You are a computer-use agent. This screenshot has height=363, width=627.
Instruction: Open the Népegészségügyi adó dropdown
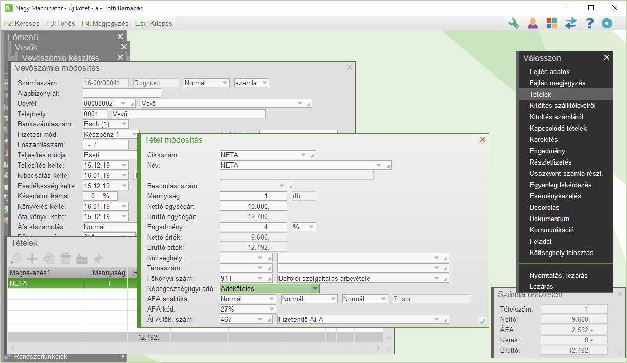pos(315,289)
